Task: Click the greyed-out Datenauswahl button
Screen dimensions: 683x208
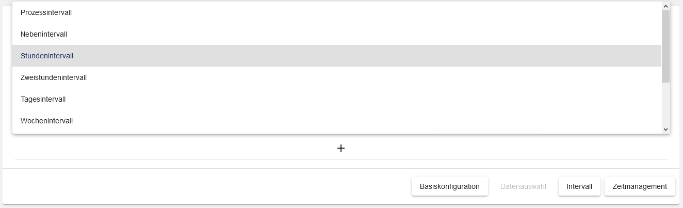Action: click(523, 186)
